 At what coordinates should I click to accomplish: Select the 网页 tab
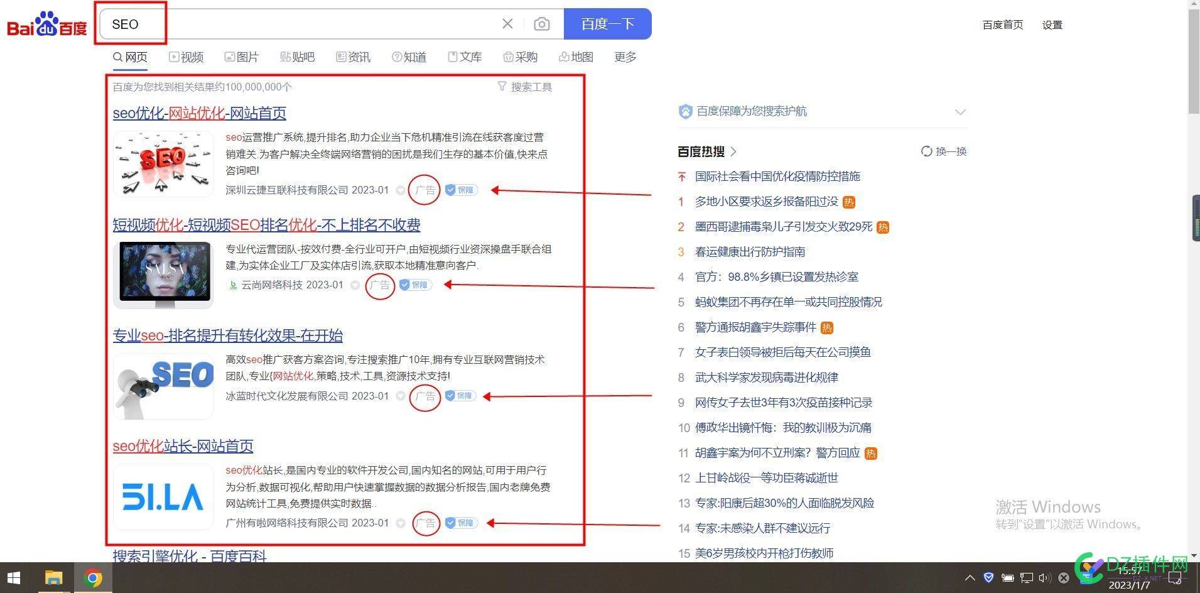130,57
